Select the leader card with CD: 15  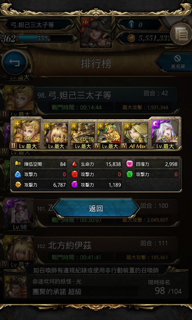tap(27, 134)
